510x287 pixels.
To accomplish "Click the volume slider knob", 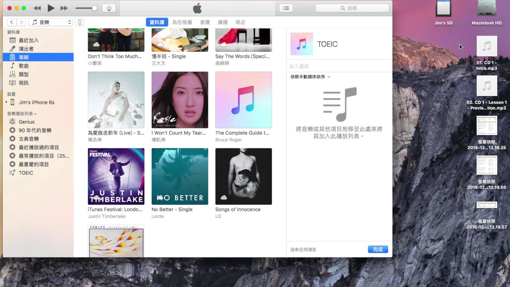I will pyautogui.click(x=94, y=8).
